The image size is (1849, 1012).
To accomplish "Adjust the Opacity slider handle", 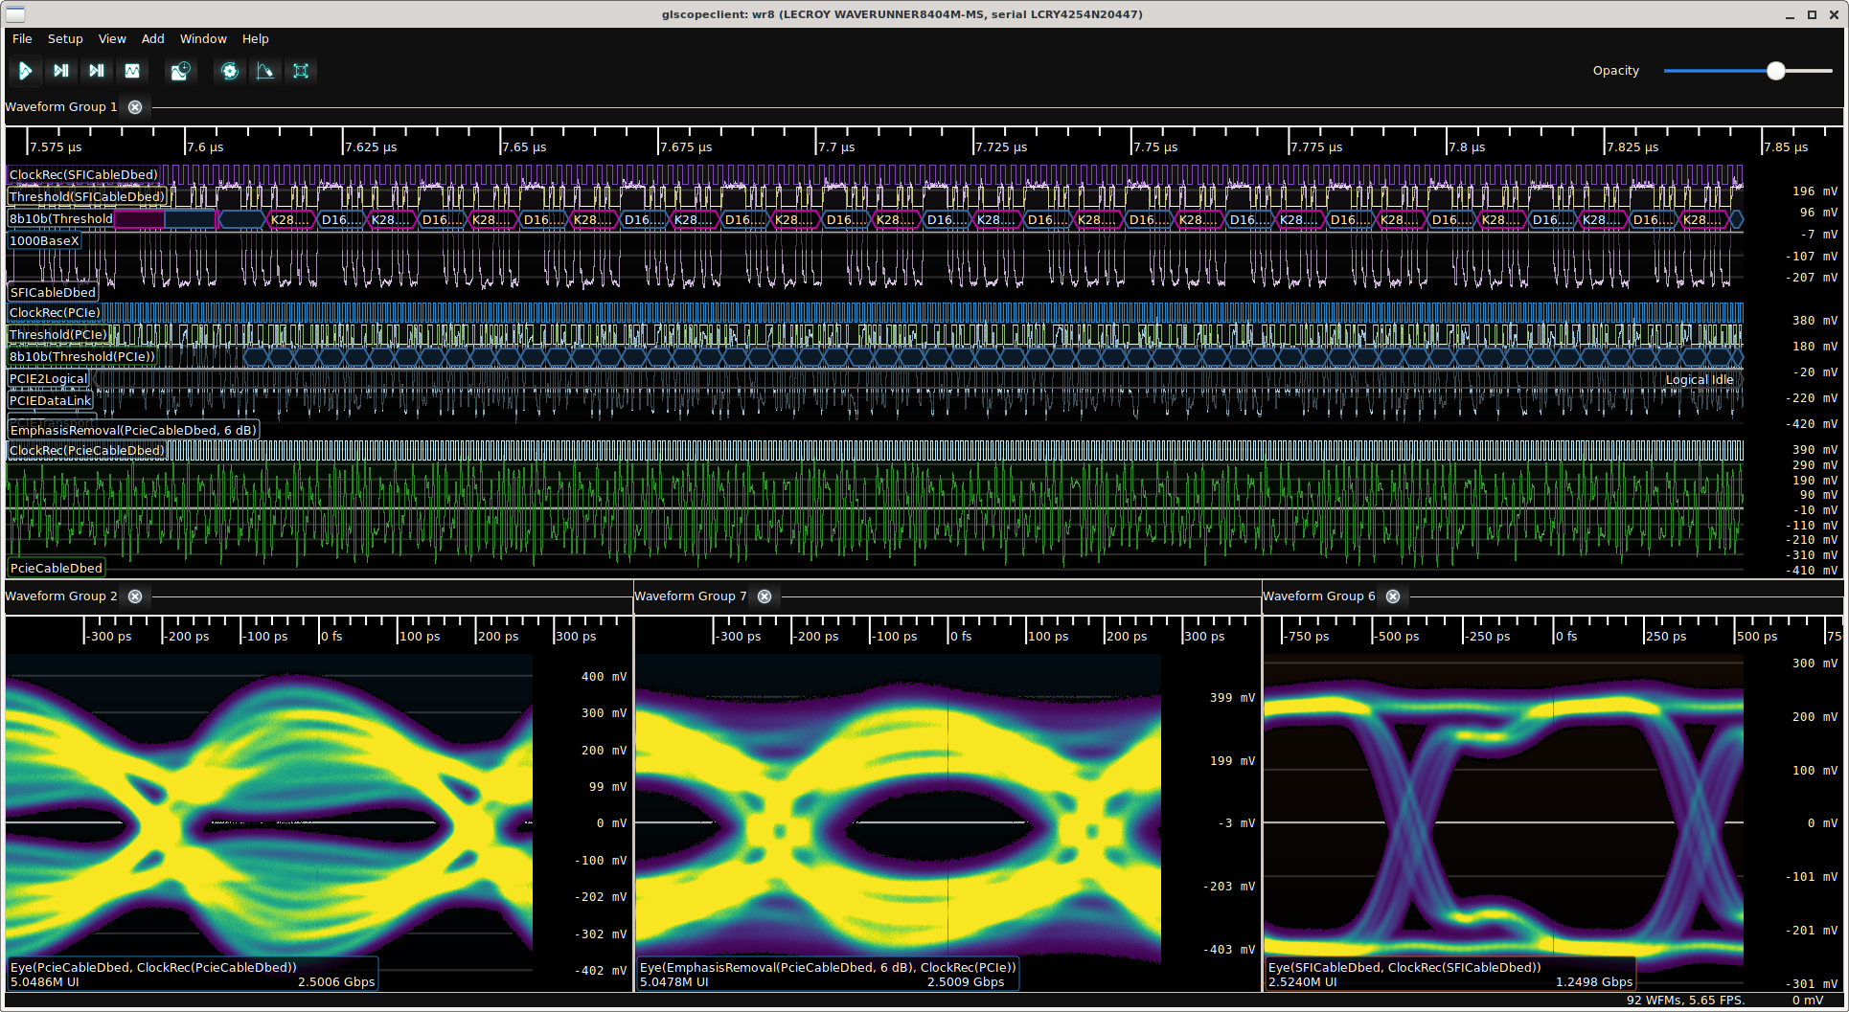I will click(x=1776, y=71).
